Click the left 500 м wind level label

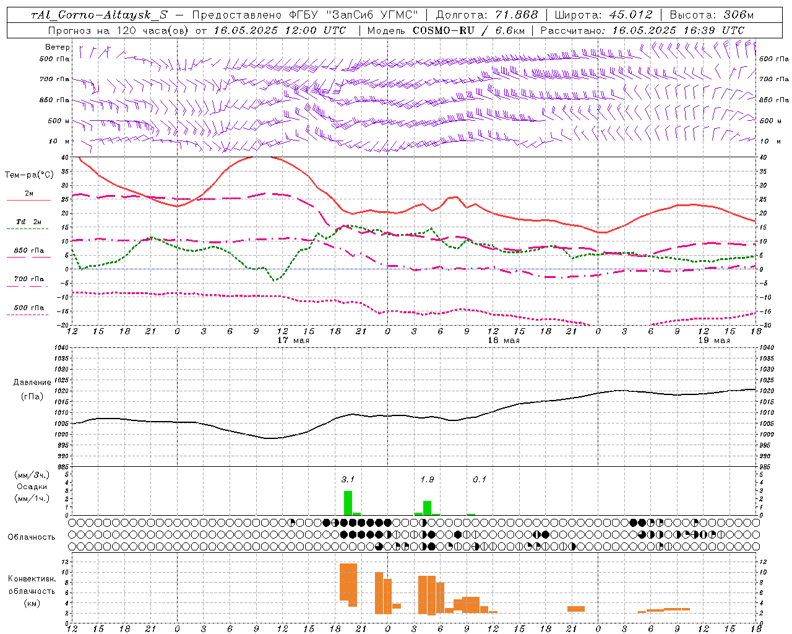click(x=59, y=121)
